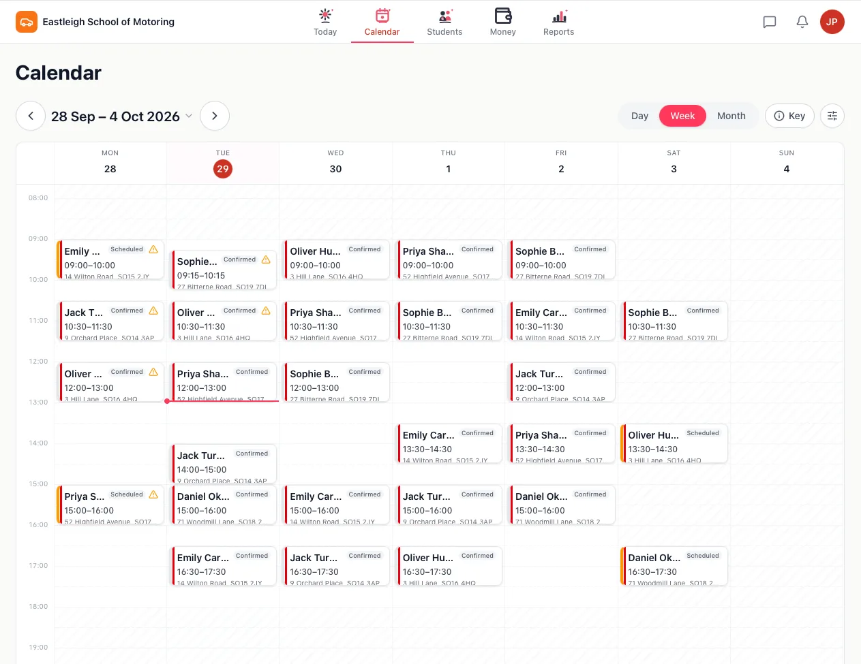This screenshot has height=664, width=861.
Task: Go to the next week
Action: coord(215,116)
